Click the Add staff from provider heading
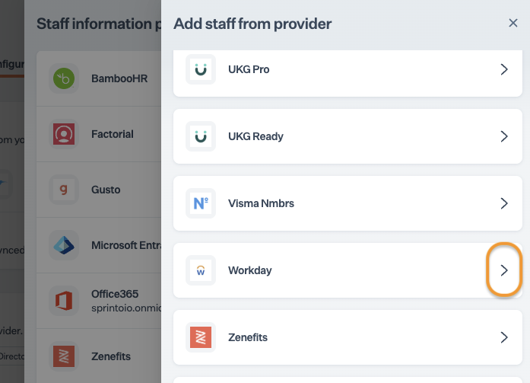530x383 pixels. [x=252, y=24]
